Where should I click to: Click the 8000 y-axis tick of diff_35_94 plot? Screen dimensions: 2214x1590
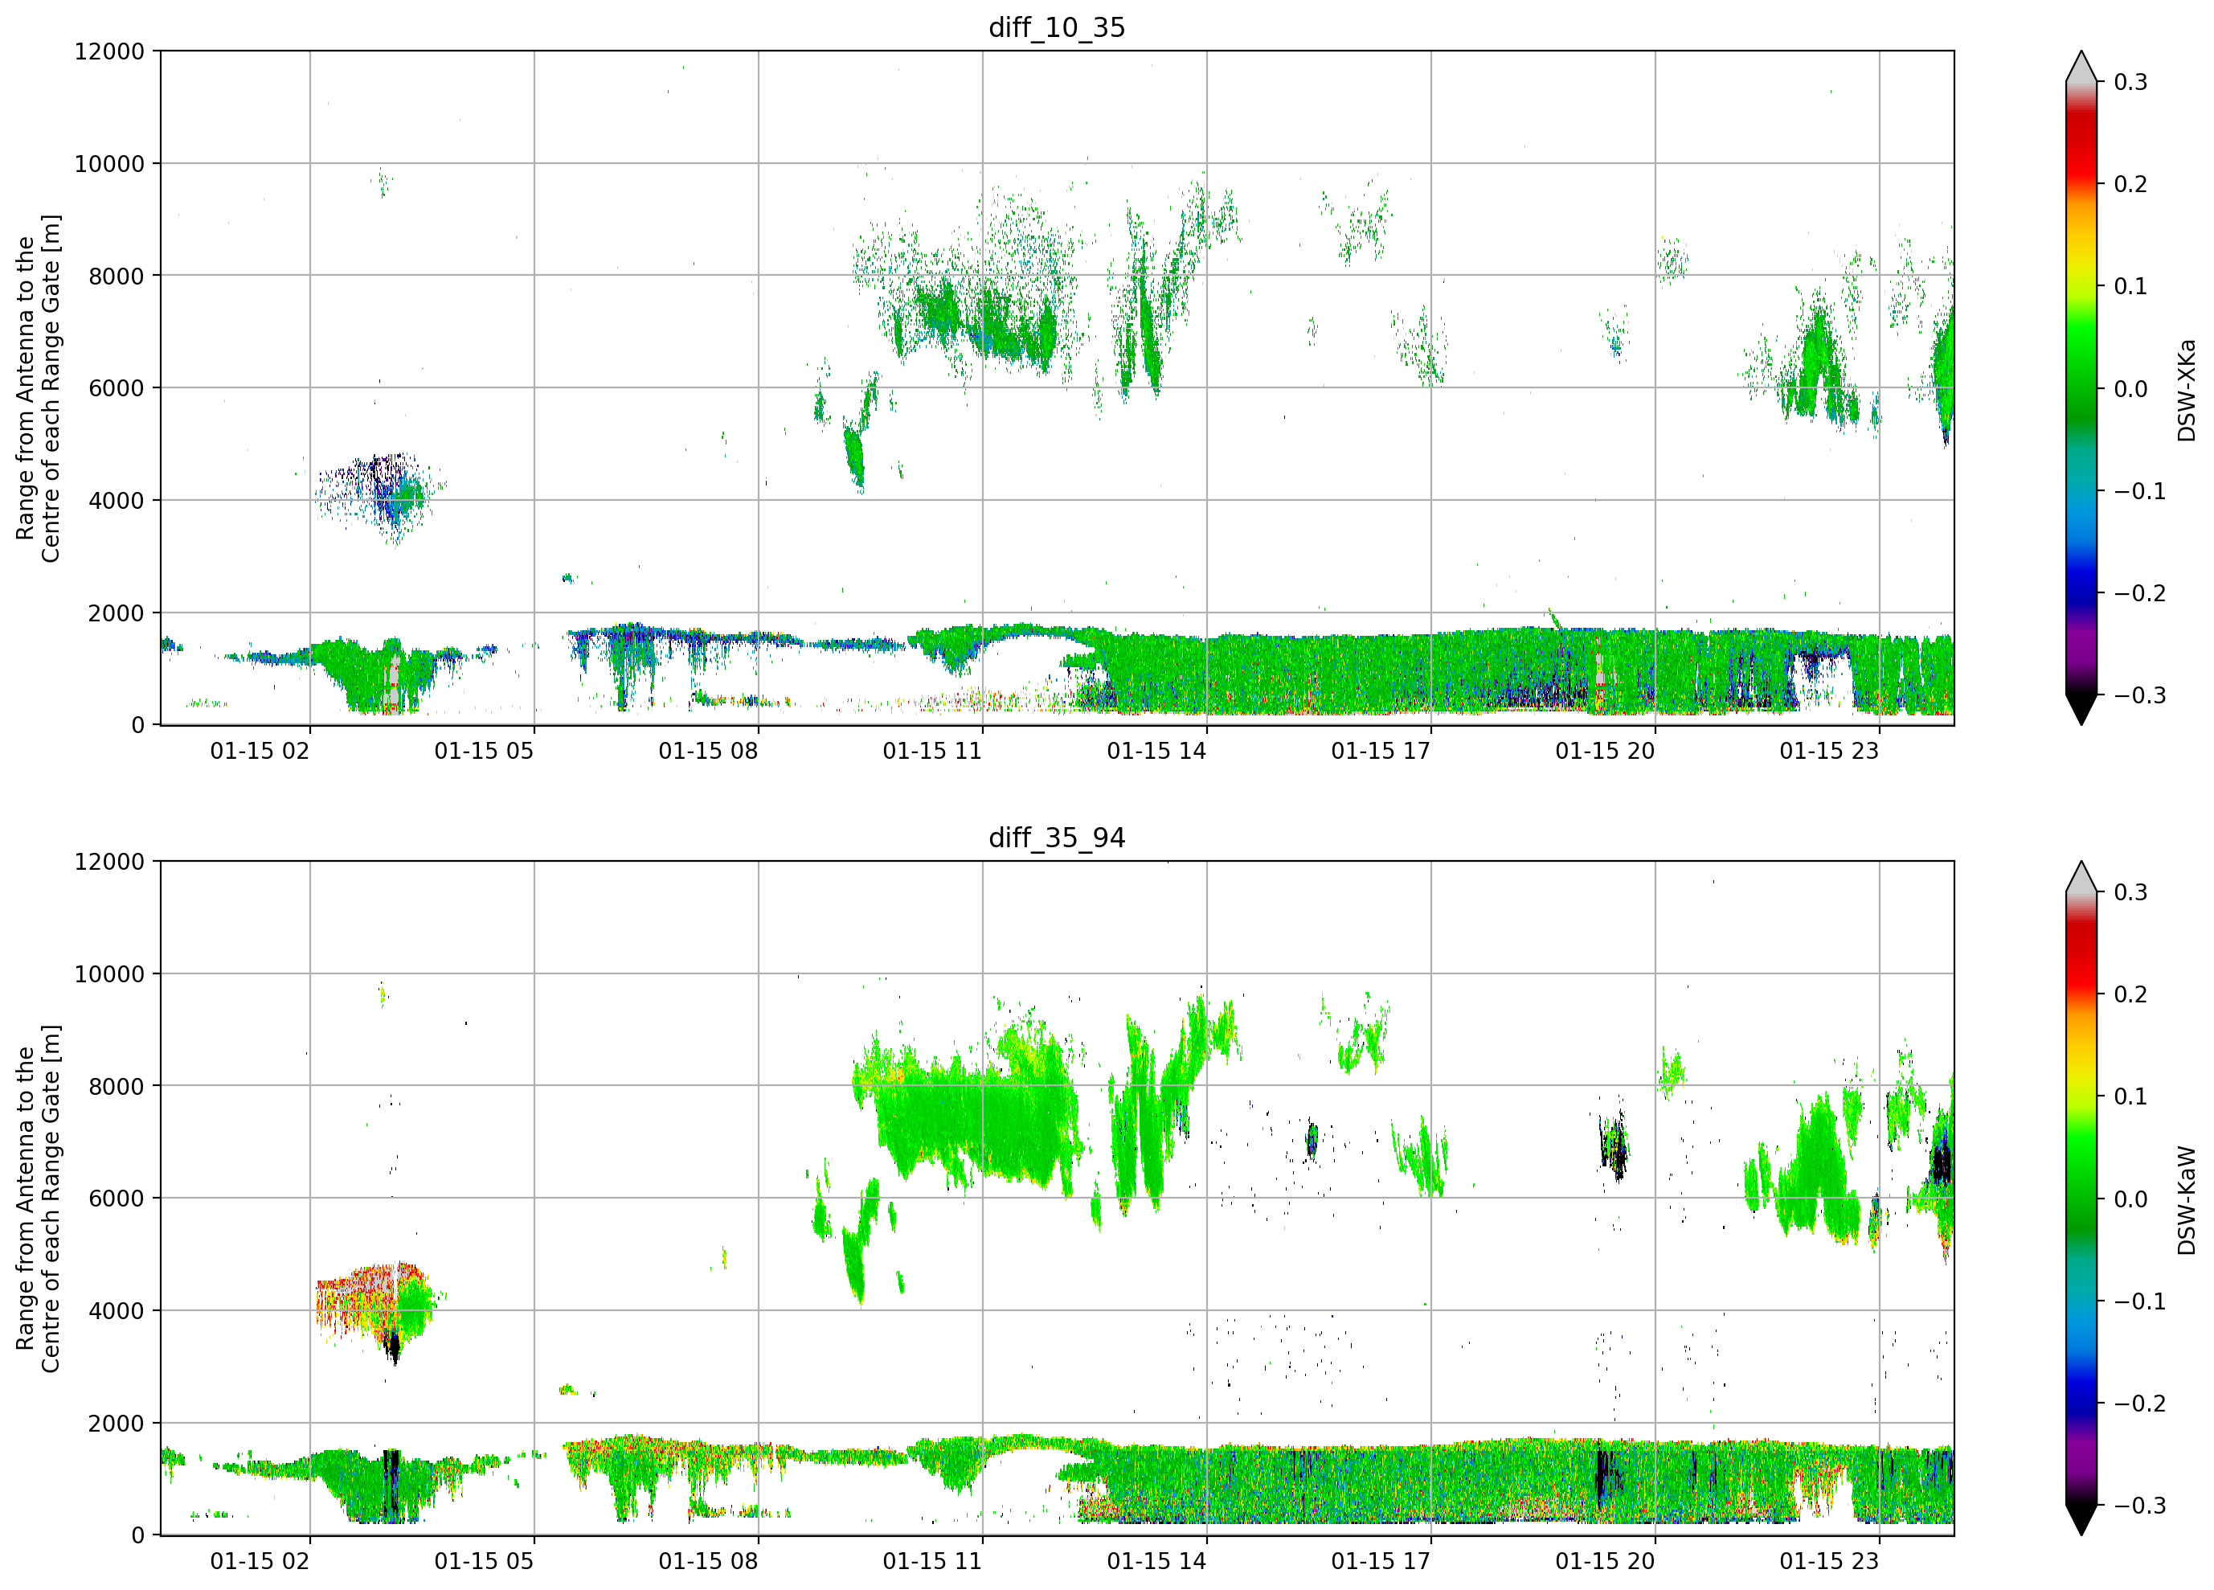click(x=117, y=1087)
